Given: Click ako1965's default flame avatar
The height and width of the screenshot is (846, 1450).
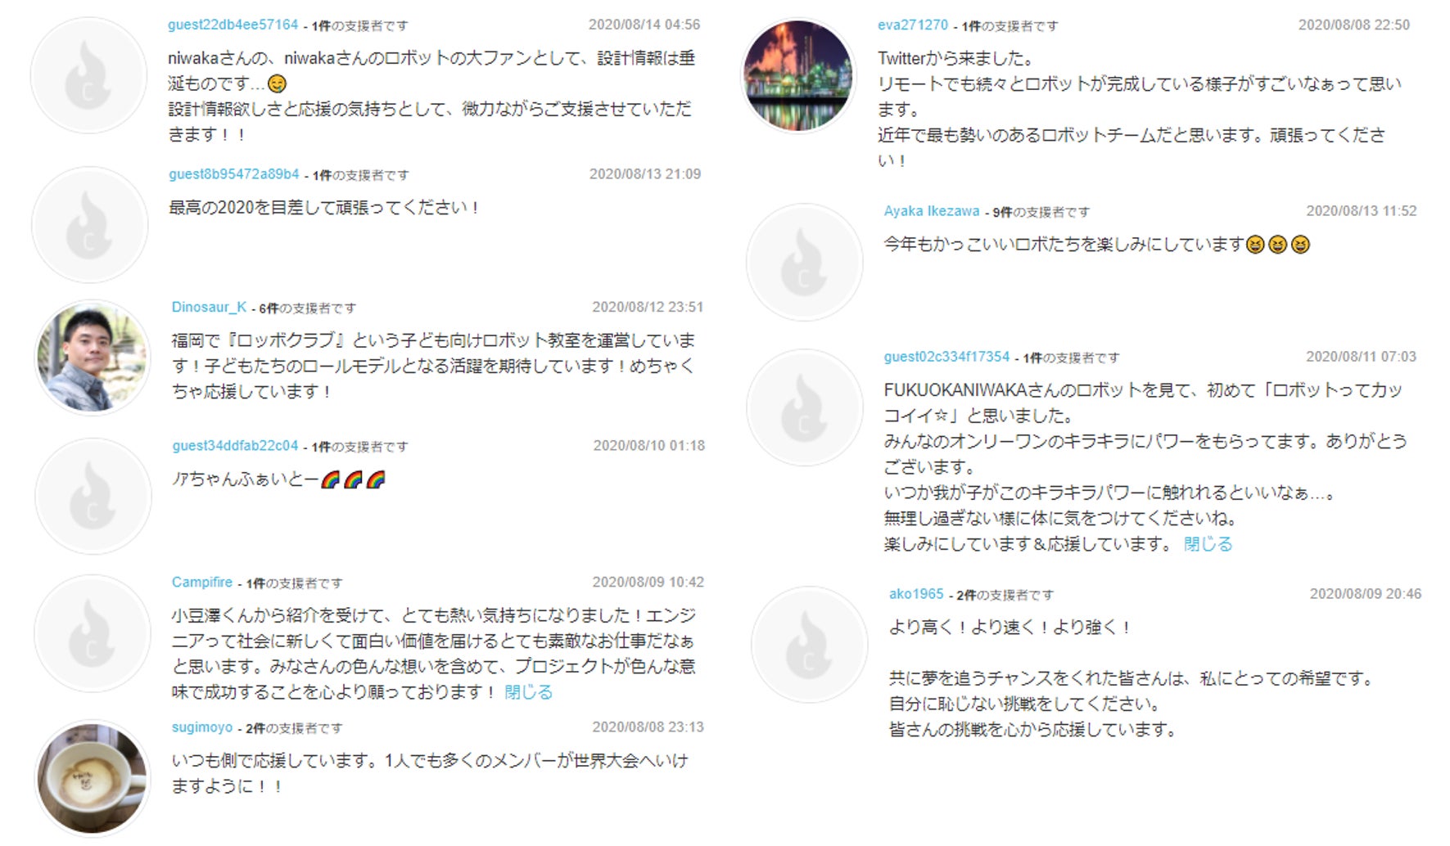Looking at the screenshot, I should tap(810, 644).
